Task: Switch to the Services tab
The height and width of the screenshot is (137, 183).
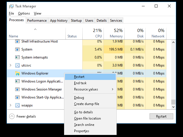Action: [116, 21]
